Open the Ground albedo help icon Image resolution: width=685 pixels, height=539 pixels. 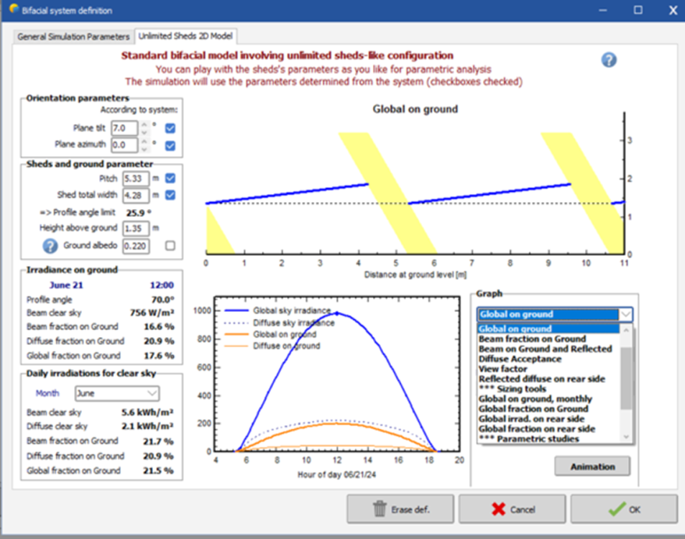pos(50,246)
